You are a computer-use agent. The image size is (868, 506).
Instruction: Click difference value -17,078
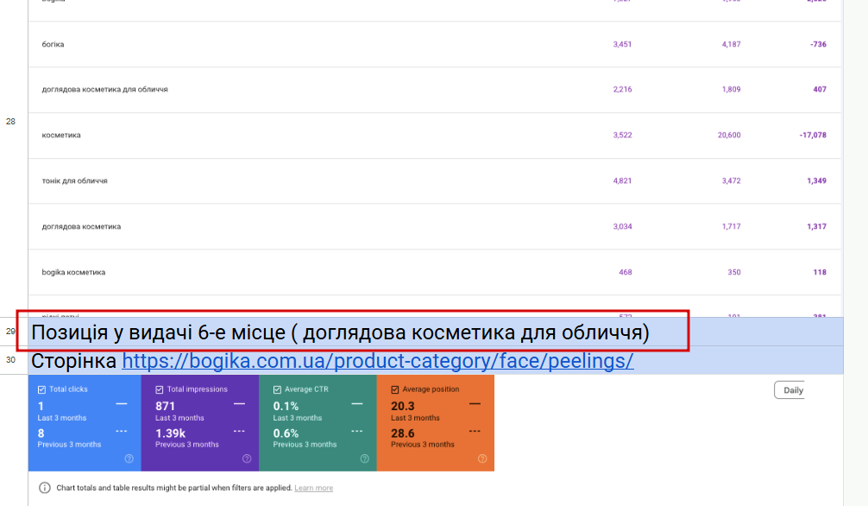tap(813, 136)
